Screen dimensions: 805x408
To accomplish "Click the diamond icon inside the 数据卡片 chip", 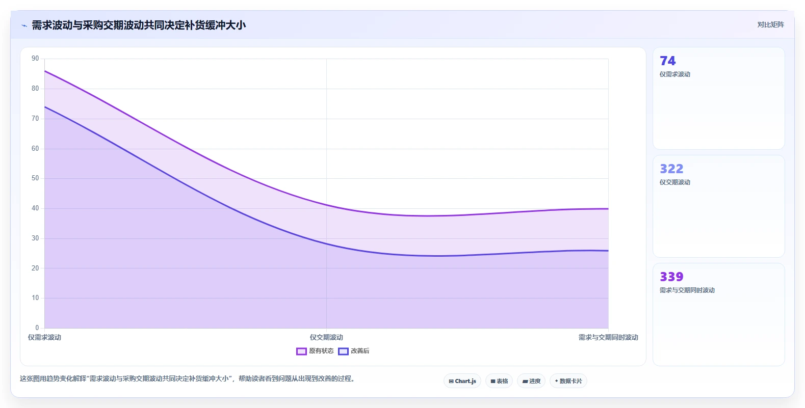I will (556, 381).
